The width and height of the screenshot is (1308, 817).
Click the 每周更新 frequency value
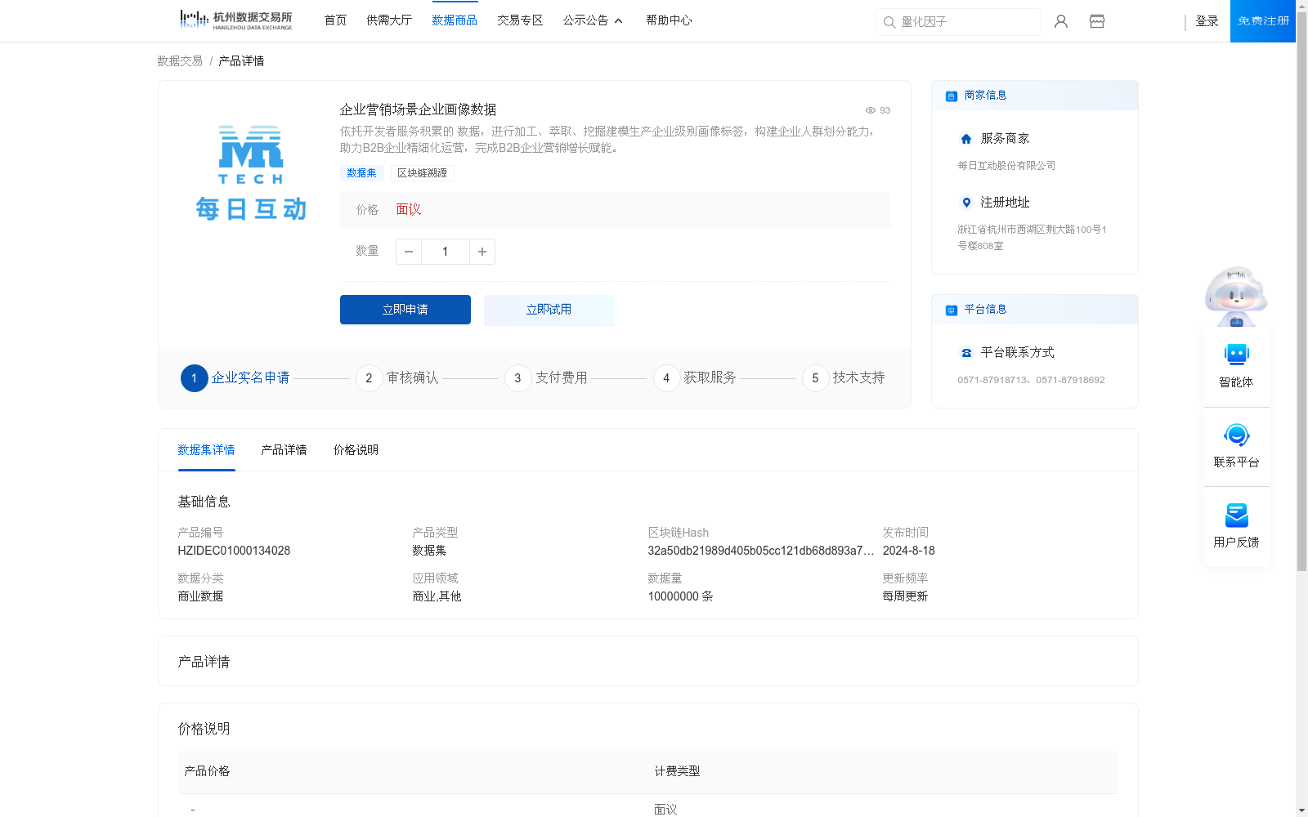tap(905, 596)
